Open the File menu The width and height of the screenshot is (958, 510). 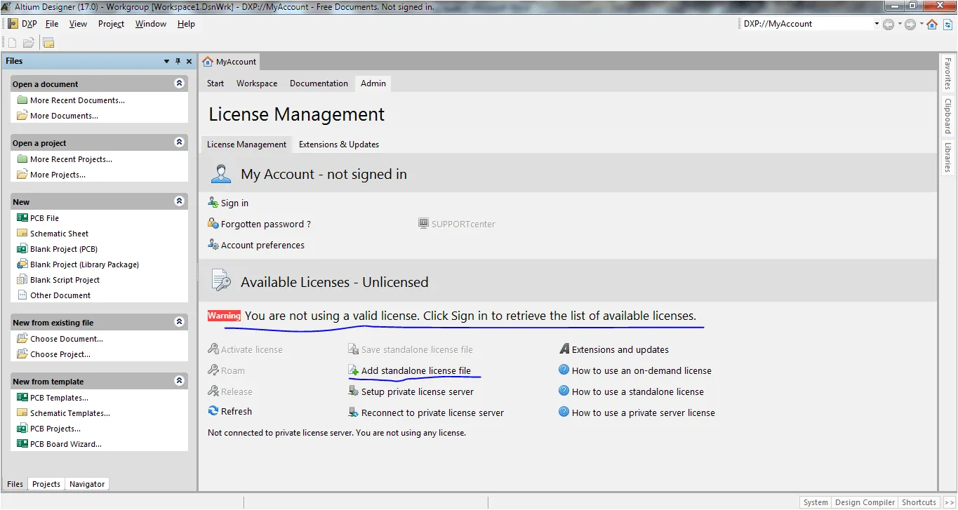pyautogui.click(x=52, y=24)
